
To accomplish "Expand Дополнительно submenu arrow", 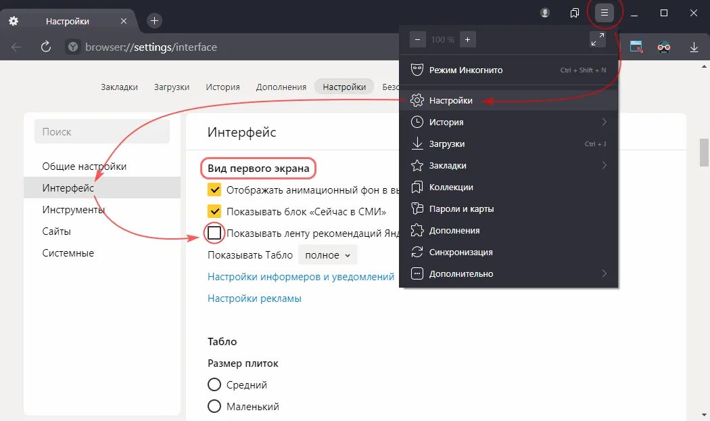I will pyautogui.click(x=604, y=273).
